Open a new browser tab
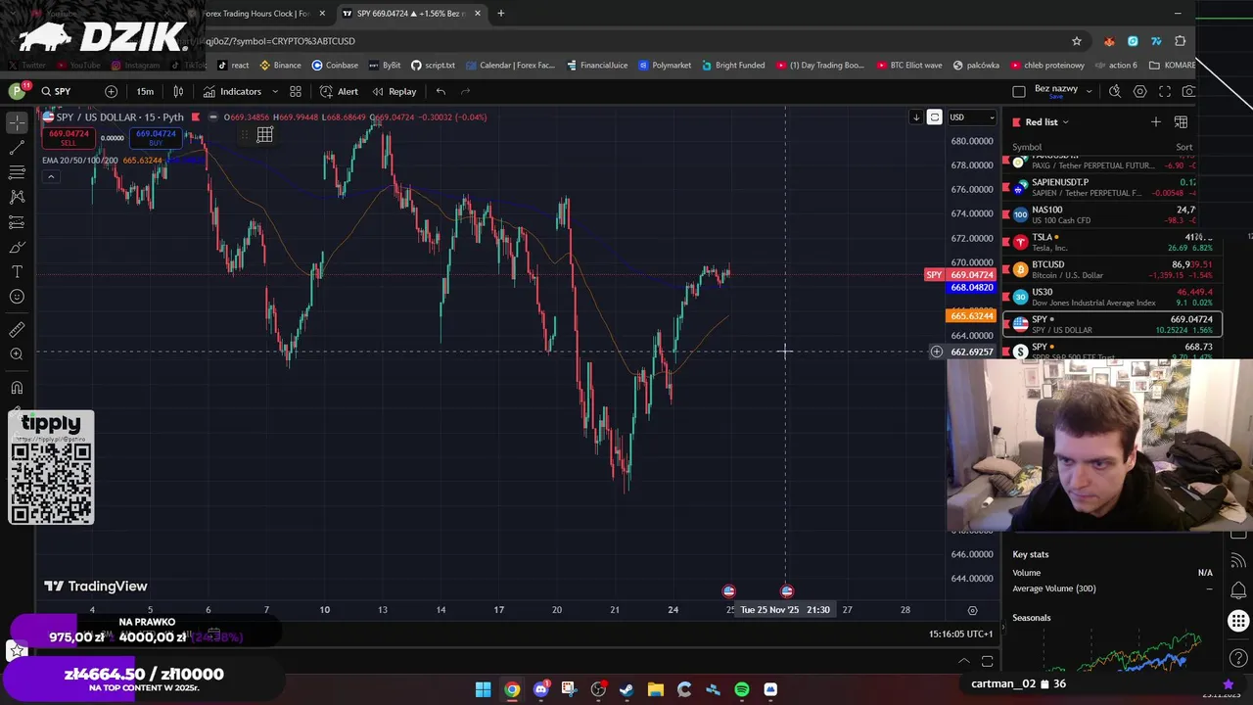This screenshot has height=705, width=1253. 501,14
